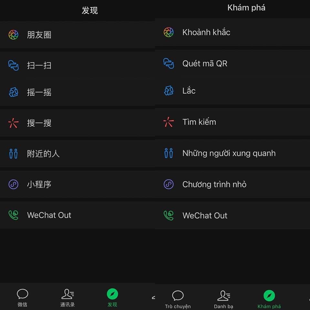Tap the red Tìm kiếm search icon
The width and height of the screenshot is (310, 310).
point(169,122)
